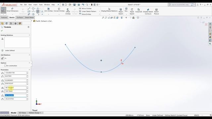212x119 pixels.
Task: Open the File menu
Action: coord(21,5)
